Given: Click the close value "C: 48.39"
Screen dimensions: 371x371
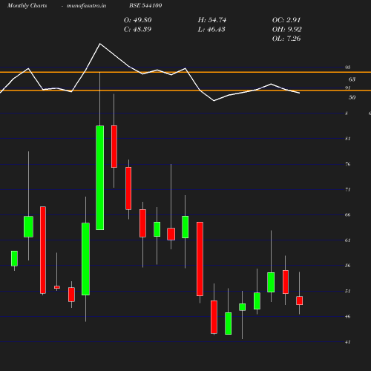Looking at the screenshot, I should point(137,30).
